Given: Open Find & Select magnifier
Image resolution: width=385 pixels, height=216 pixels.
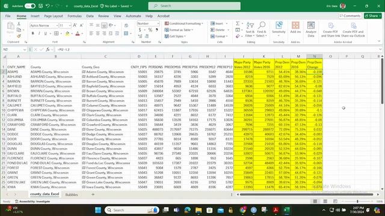Looking at the screenshot, I should (x=262, y=29).
